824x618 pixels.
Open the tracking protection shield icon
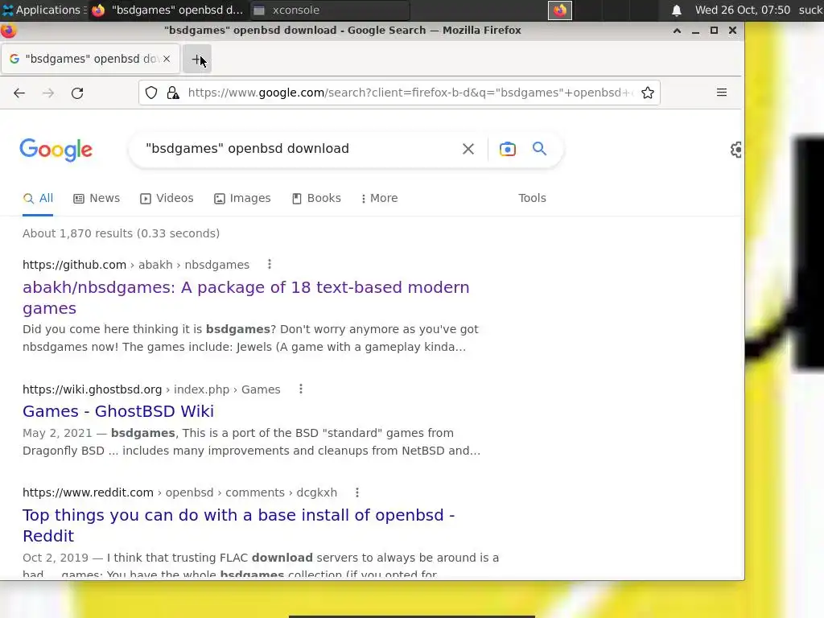[151, 93]
